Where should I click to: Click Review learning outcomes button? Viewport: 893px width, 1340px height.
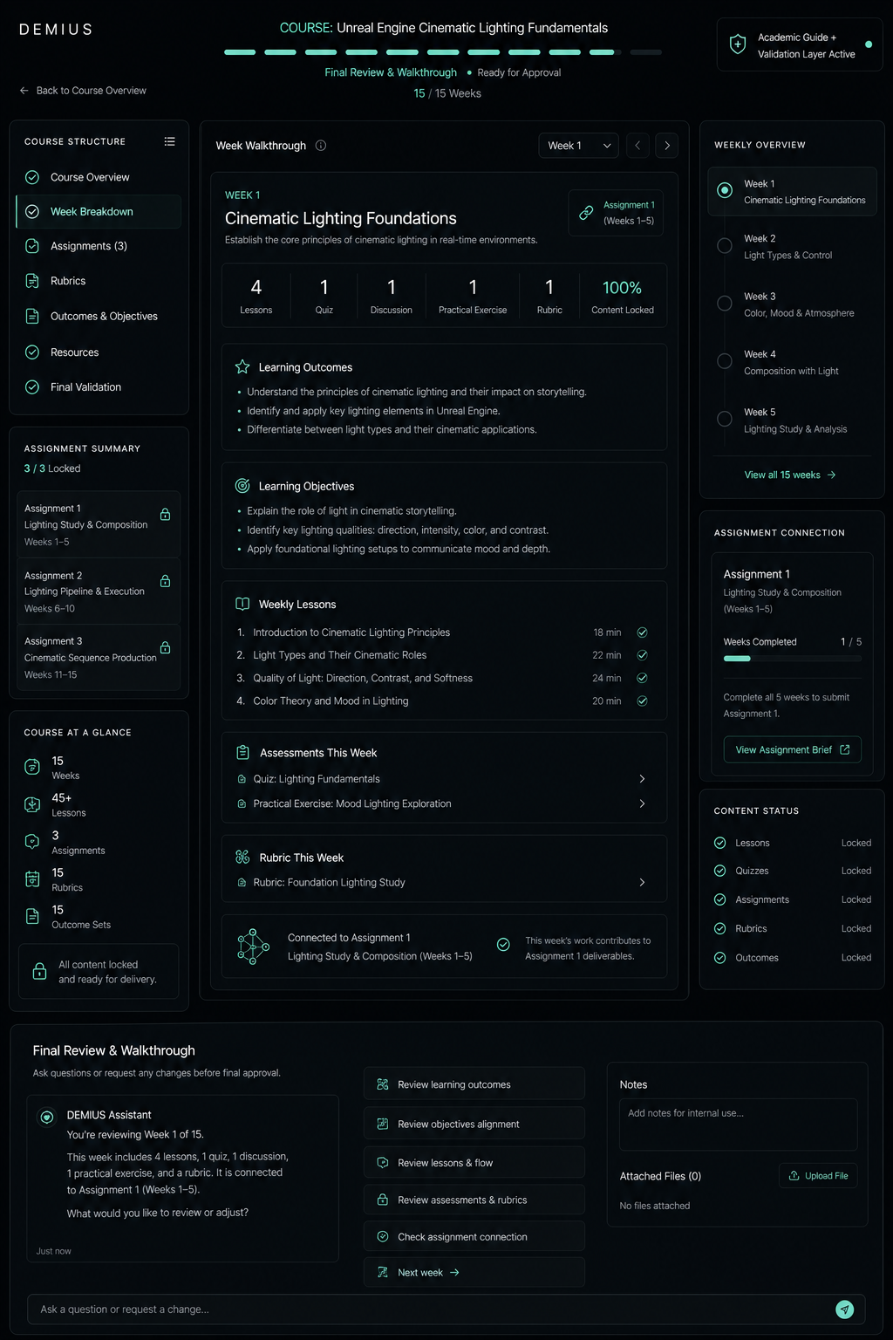(474, 1084)
